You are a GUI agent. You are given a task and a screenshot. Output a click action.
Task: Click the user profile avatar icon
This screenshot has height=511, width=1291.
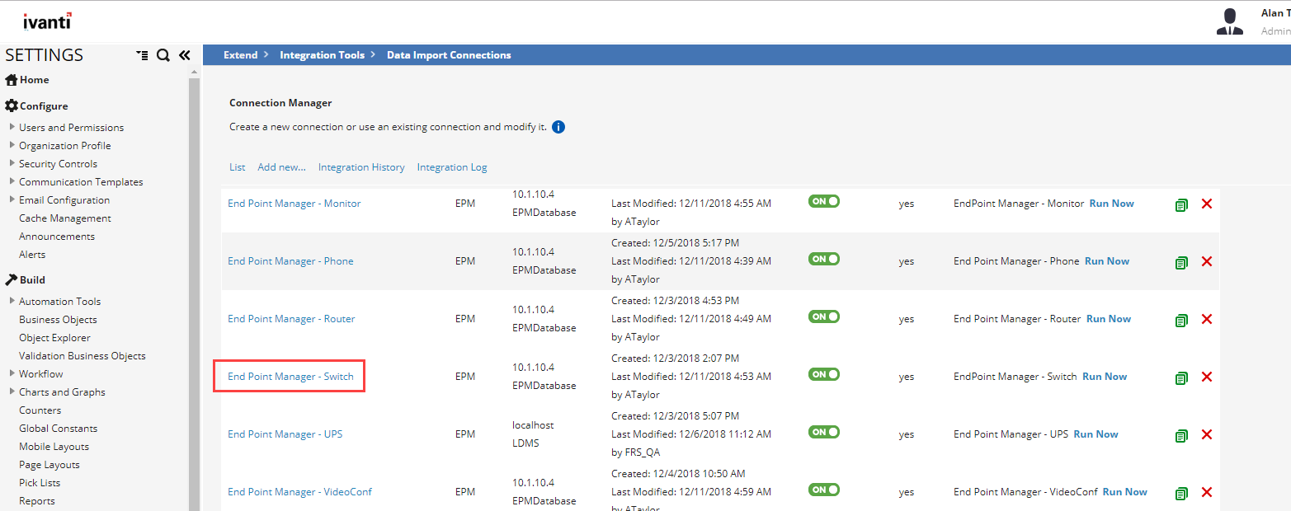point(1229,22)
